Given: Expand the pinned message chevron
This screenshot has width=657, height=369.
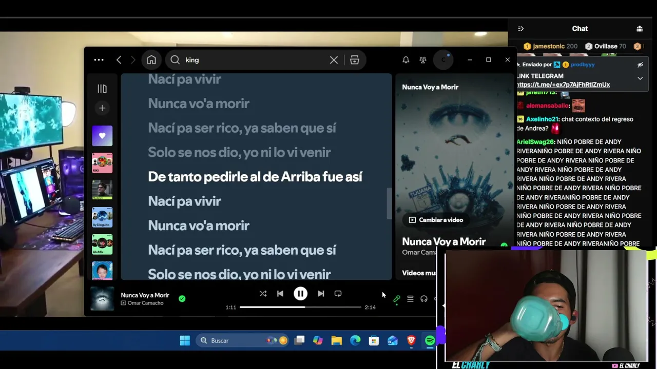Looking at the screenshot, I should click(640, 78).
